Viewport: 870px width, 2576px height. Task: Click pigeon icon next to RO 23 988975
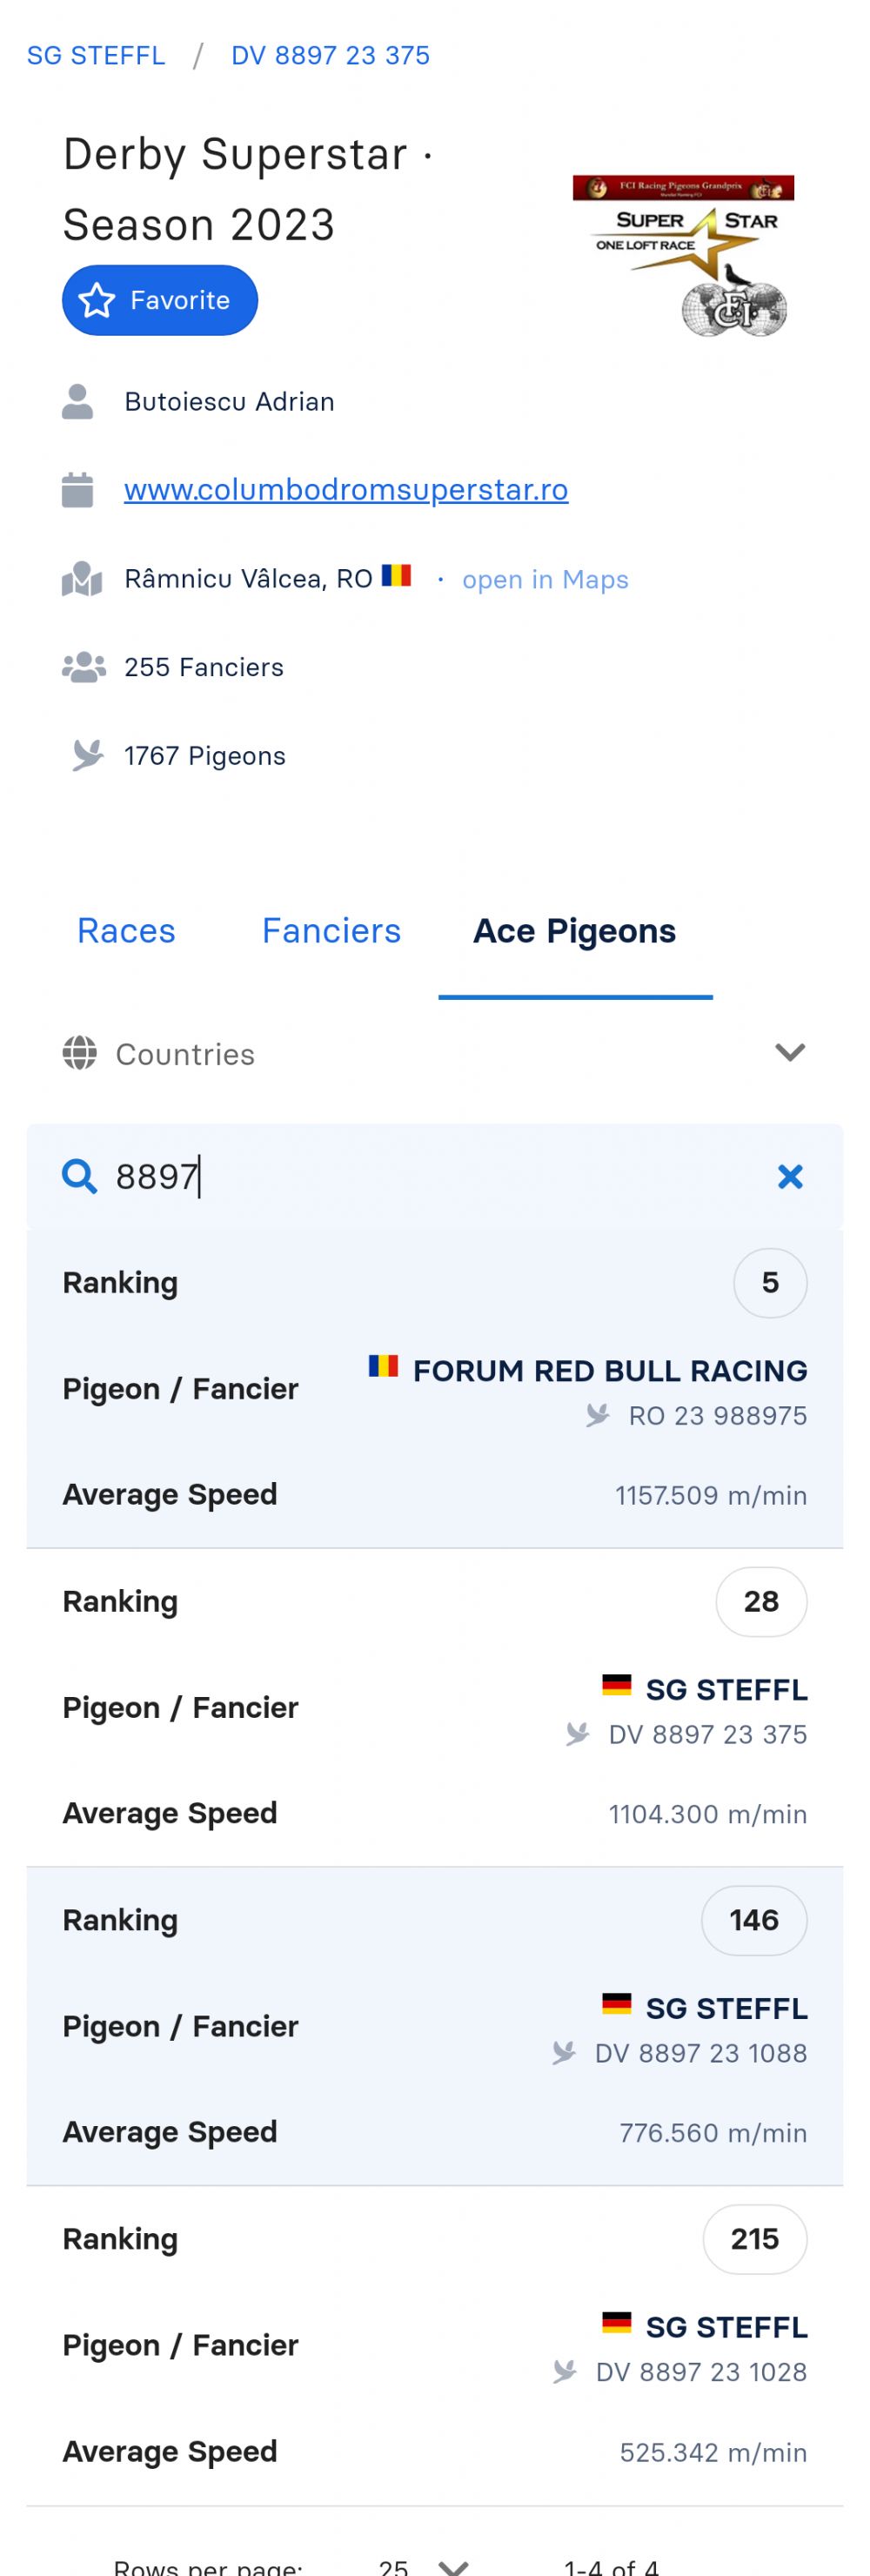(x=598, y=1415)
